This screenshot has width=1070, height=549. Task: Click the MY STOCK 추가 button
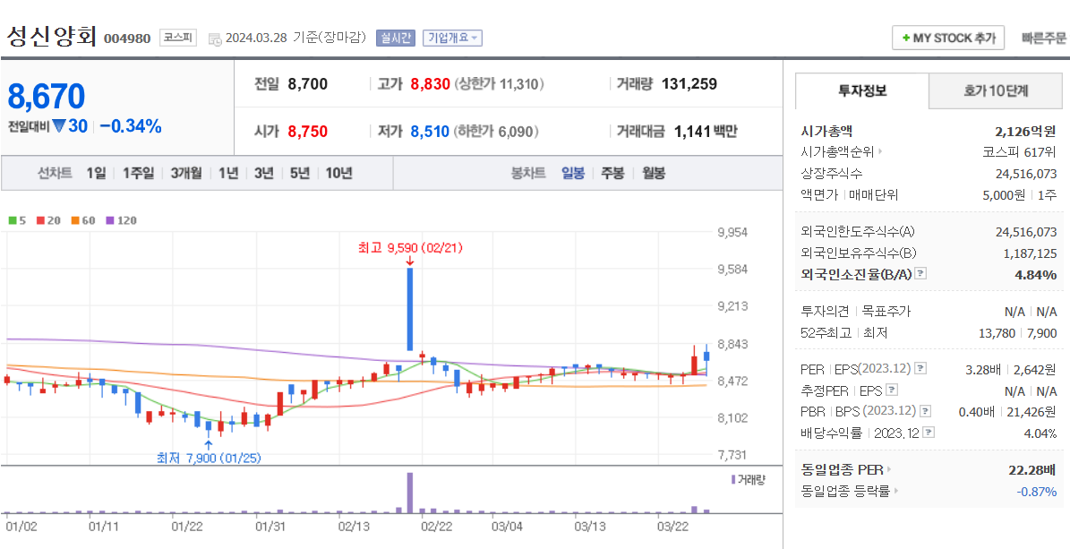pos(948,39)
